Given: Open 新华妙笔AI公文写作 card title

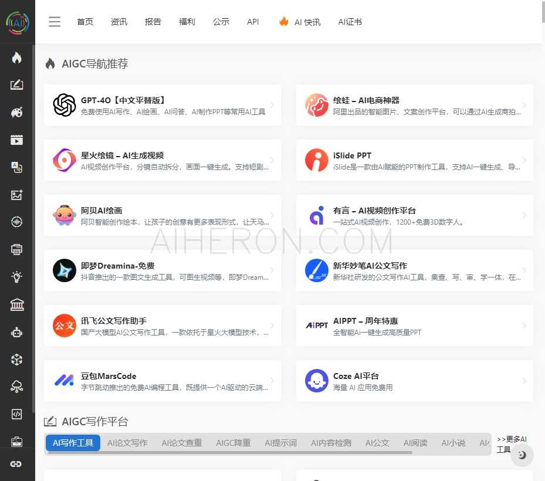Looking at the screenshot, I should coord(370,266).
